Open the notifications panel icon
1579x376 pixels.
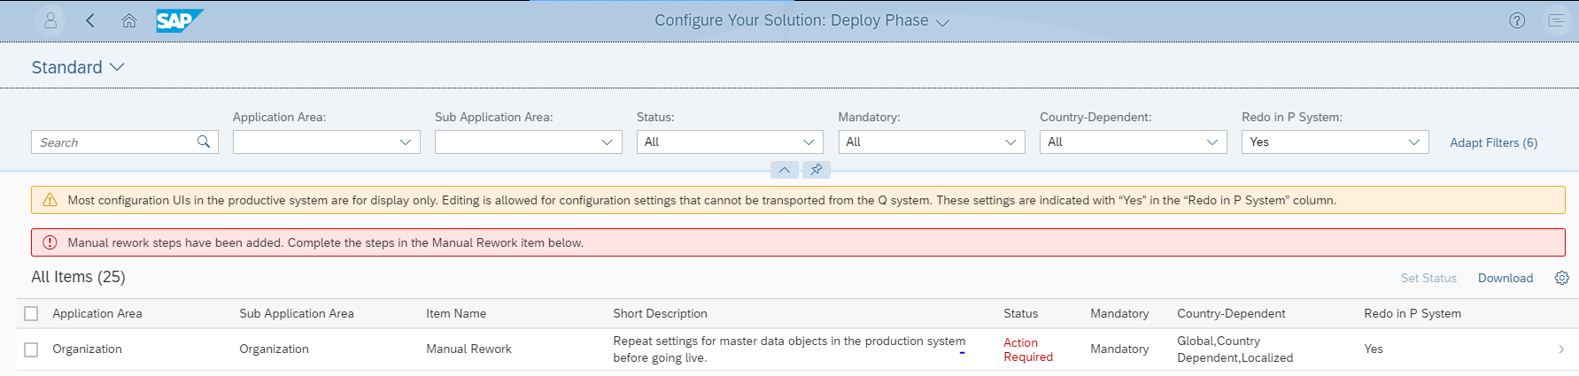pos(1556,20)
